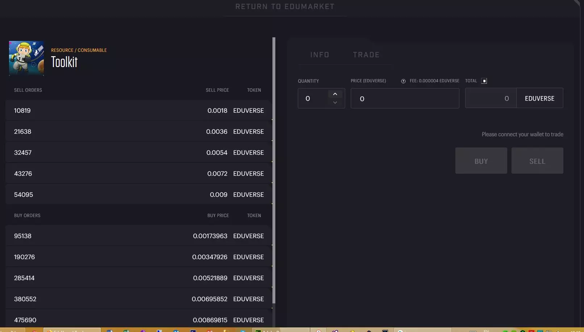Image resolution: width=584 pixels, height=332 pixels.
Task: Follow the Return to Edumarket link
Action: [285, 7]
